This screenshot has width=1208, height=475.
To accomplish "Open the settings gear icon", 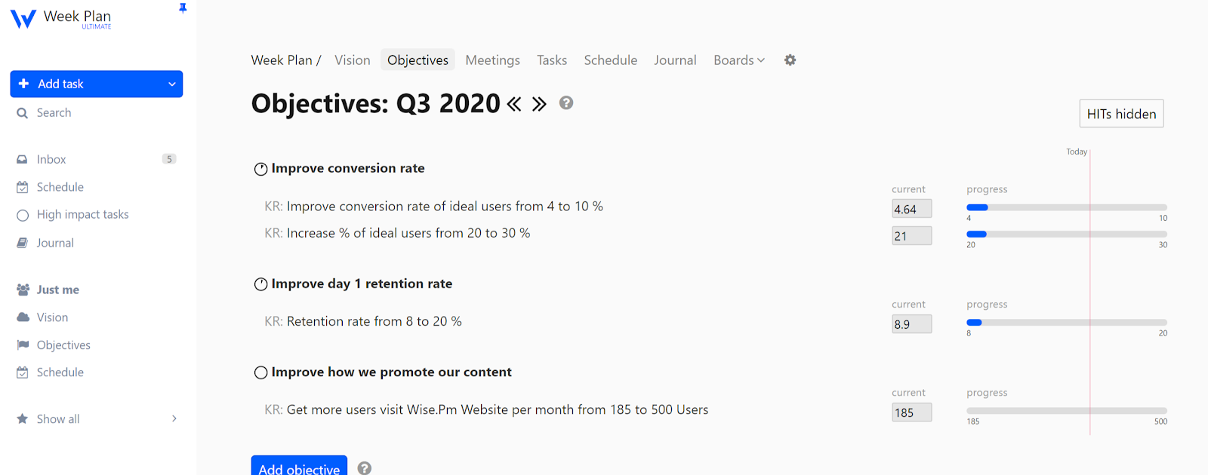I will [790, 60].
